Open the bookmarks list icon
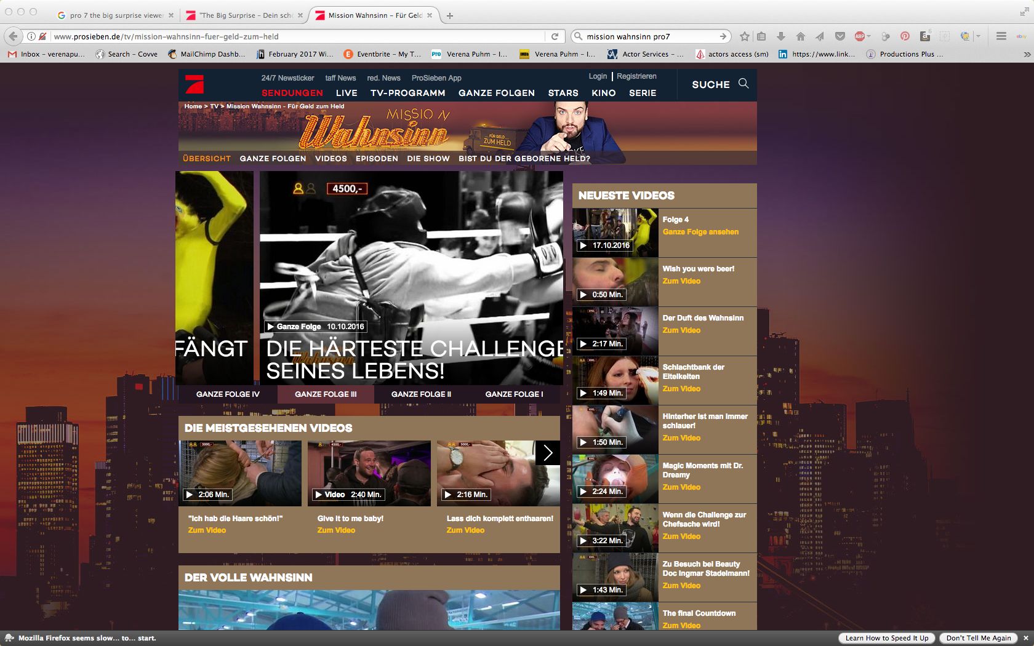 (x=761, y=36)
